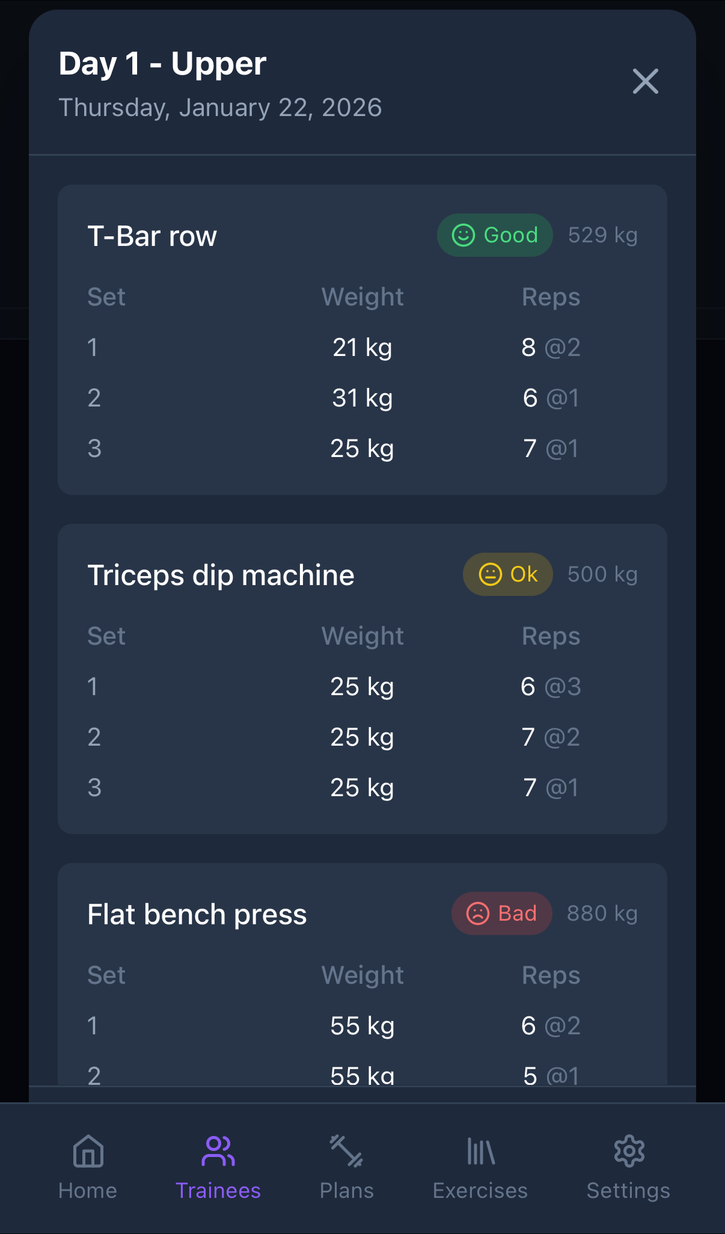This screenshot has width=725, height=1234.
Task: Expand the T-Bar row exercise card
Action: click(152, 236)
